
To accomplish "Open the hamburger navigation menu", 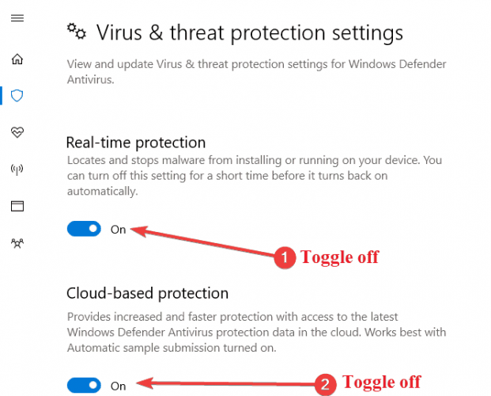I will pyautogui.click(x=17, y=18).
